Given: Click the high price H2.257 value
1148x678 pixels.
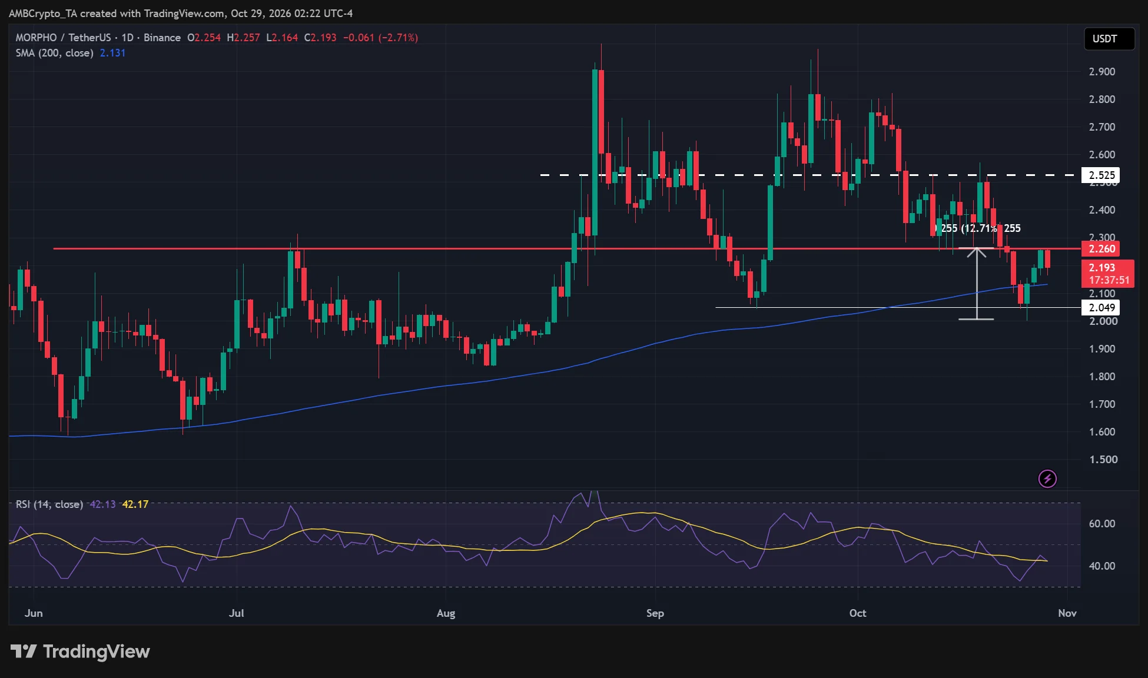Looking at the screenshot, I should pos(243,38).
